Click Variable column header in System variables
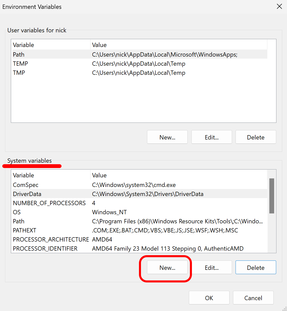 tap(51, 175)
